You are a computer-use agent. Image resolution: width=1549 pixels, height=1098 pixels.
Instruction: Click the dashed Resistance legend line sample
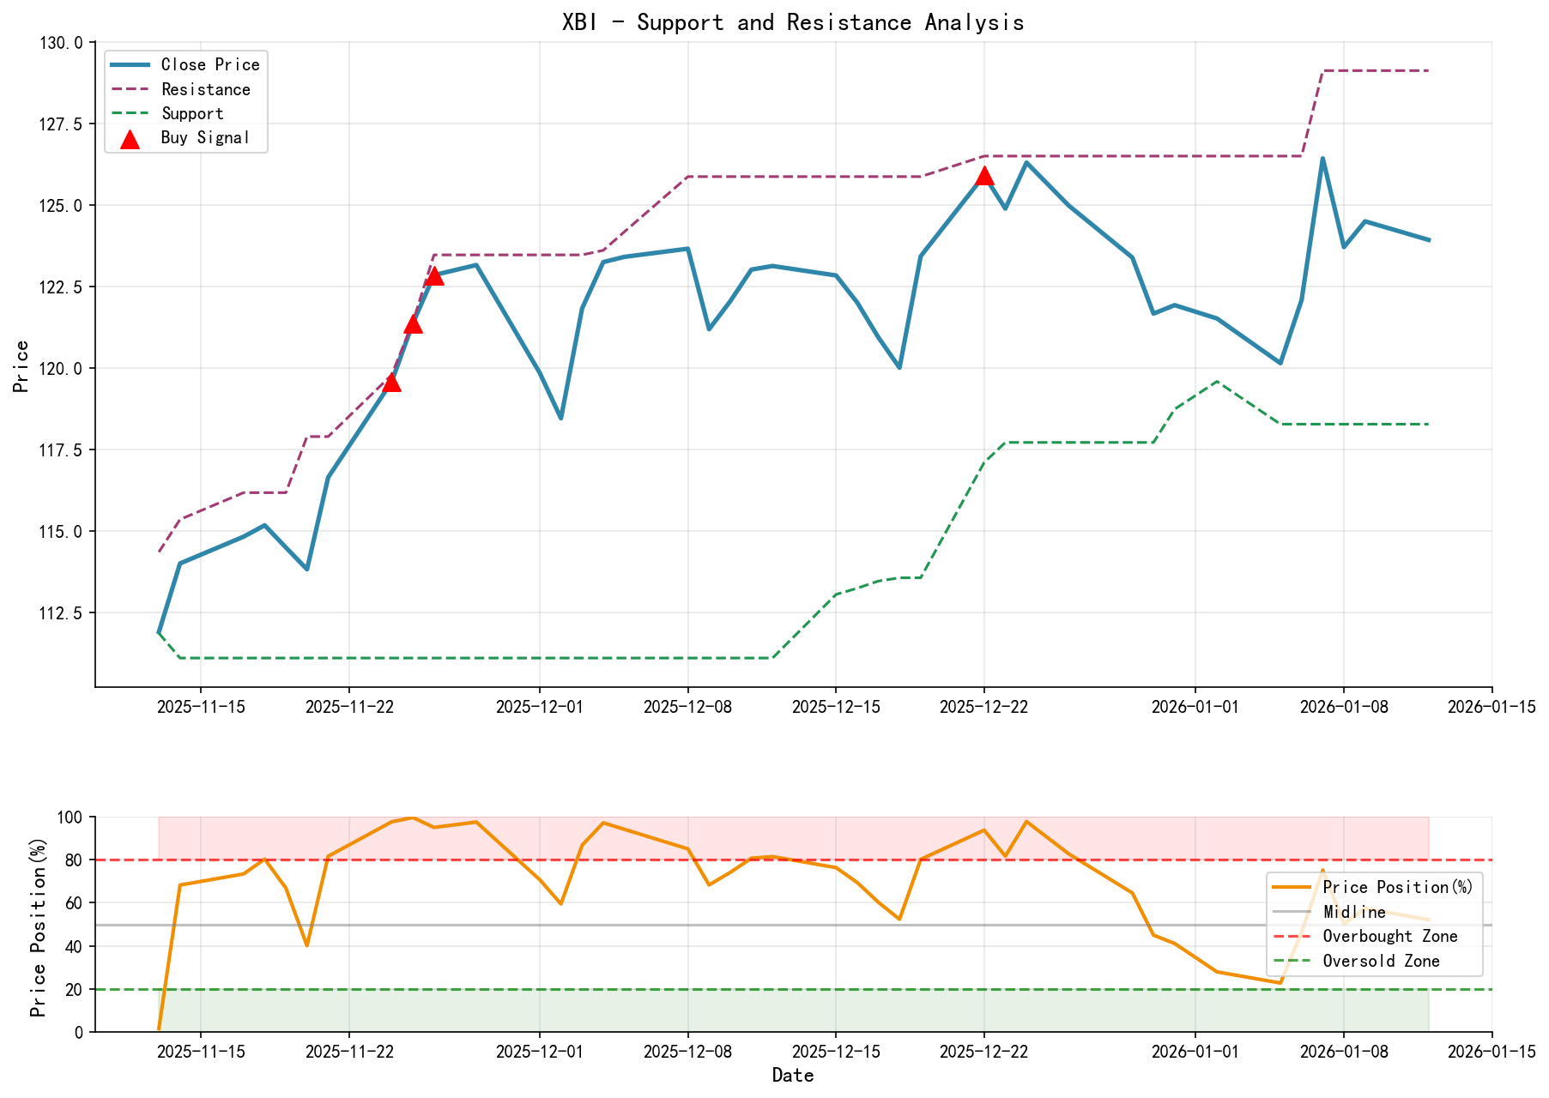(x=129, y=89)
